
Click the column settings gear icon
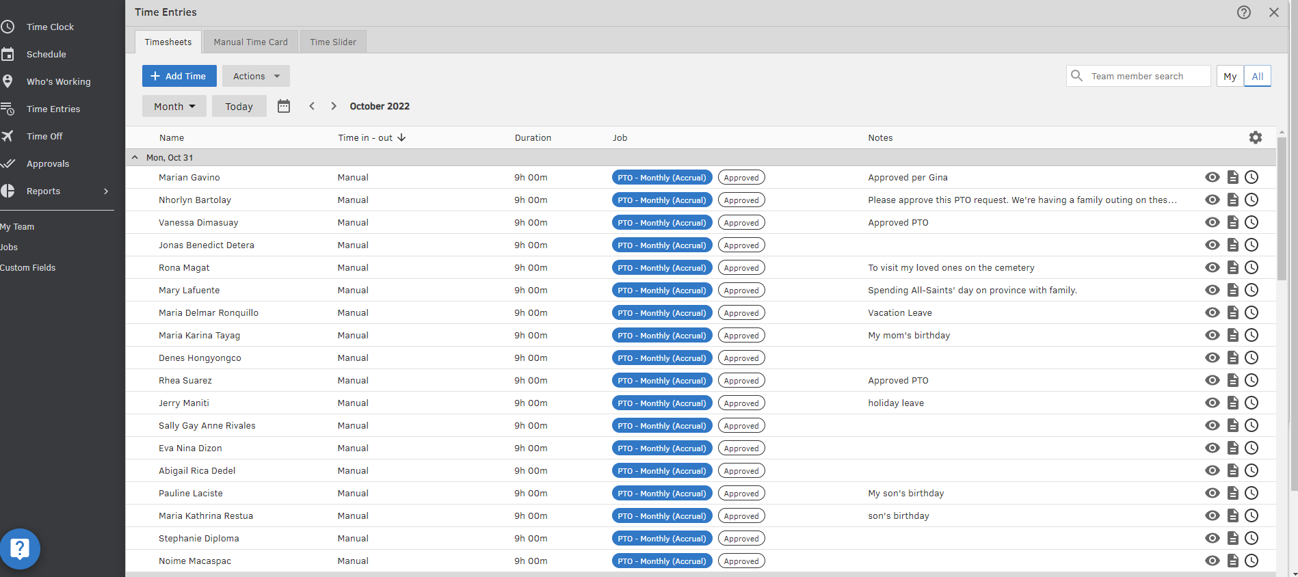[x=1255, y=137]
